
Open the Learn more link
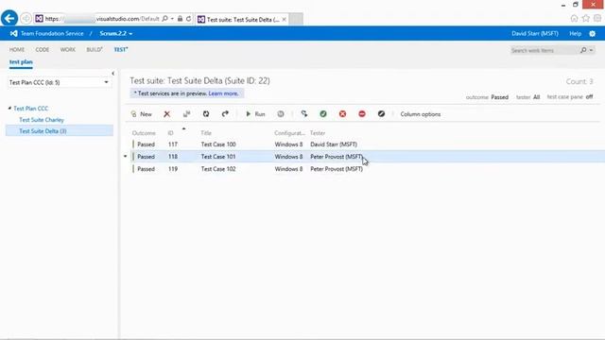coord(223,93)
